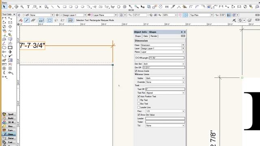Open the 3D Modeling tool set
260x146 pixels.
pyautogui.click(x=9, y=122)
